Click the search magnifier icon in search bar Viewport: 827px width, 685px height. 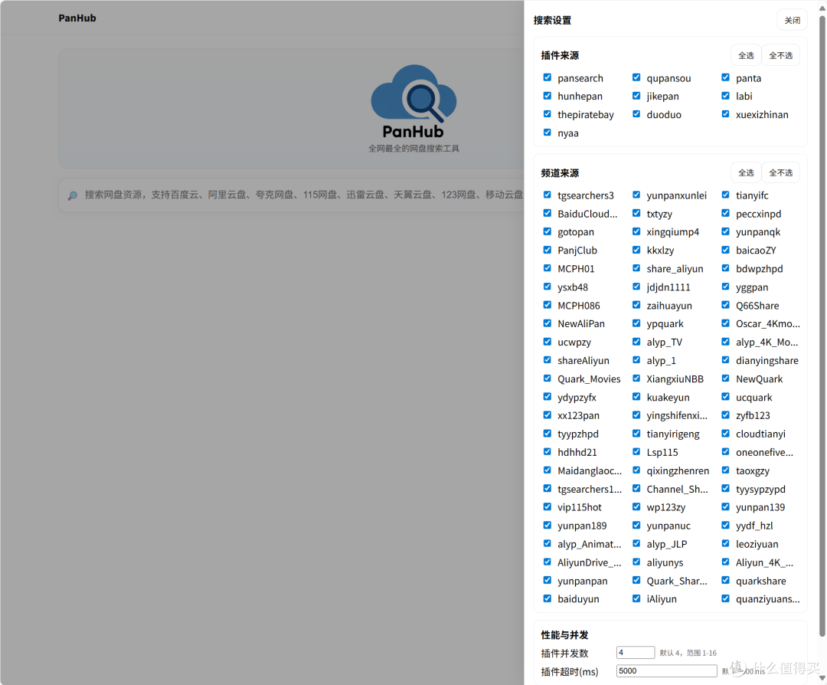(73, 195)
